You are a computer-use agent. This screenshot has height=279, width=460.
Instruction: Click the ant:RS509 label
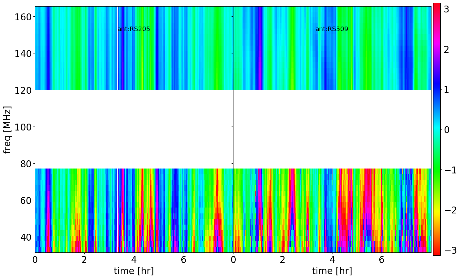pyautogui.click(x=332, y=29)
